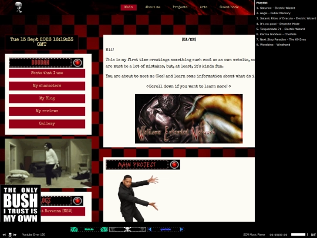Go to My Blog
This screenshot has width=317, height=238.
pos(47,99)
